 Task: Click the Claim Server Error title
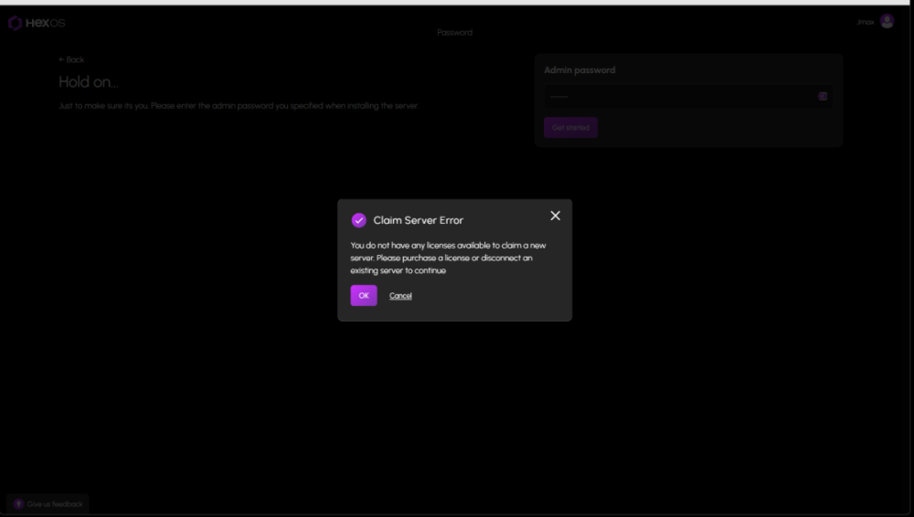418,220
